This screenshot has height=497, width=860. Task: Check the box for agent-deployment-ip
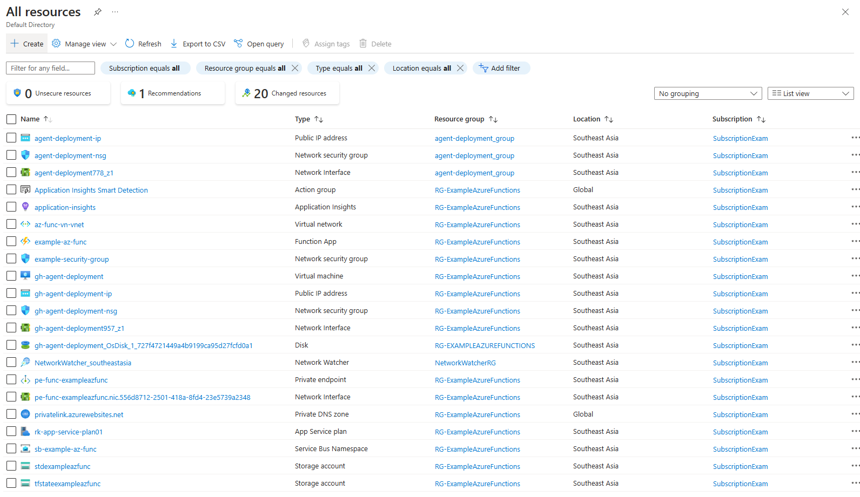(x=11, y=138)
